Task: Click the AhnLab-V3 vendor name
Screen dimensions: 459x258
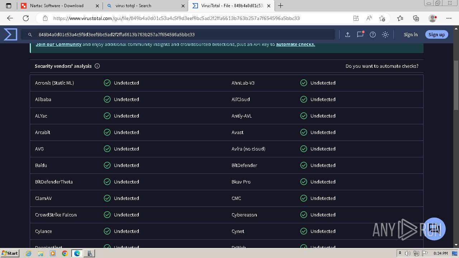Action: click(x=243, y=83)
